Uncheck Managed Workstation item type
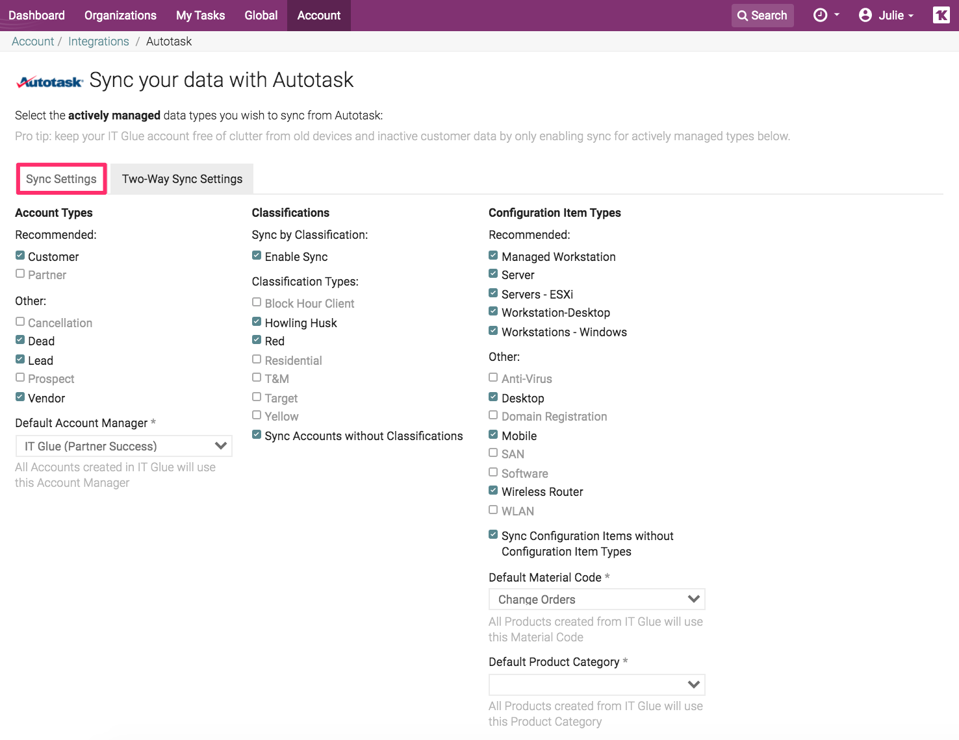This screenshot has height=740, width=959. coord(493,256)
